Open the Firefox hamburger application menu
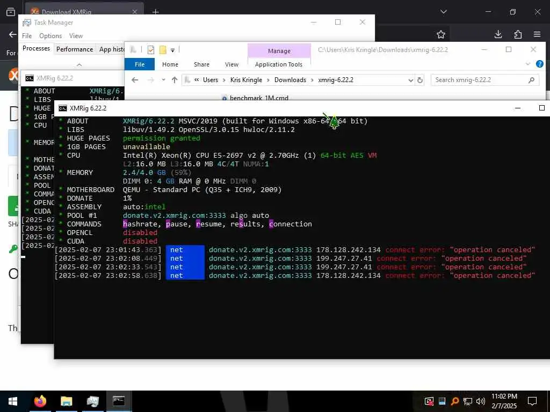This screenshot has width=550, height=412. click(537, 34)
